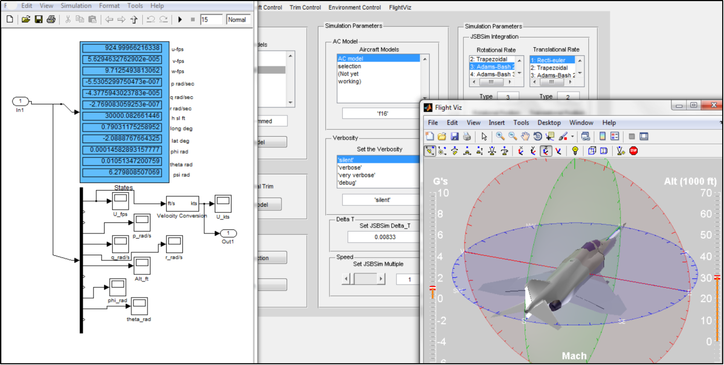Open the Format menu in Simulink

109,6
